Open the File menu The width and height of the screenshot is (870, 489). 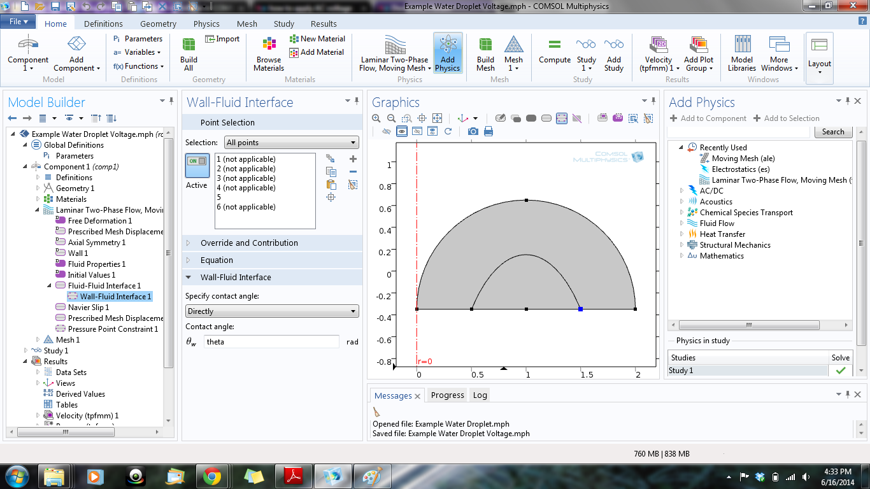[18, 22]
